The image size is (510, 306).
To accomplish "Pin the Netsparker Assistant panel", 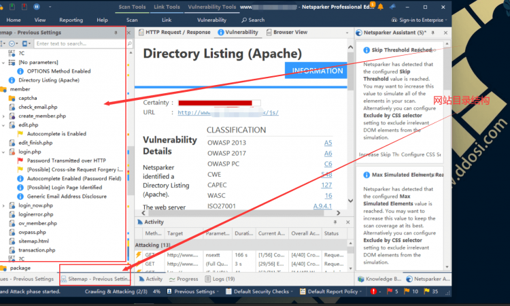I will pos(432,33).
